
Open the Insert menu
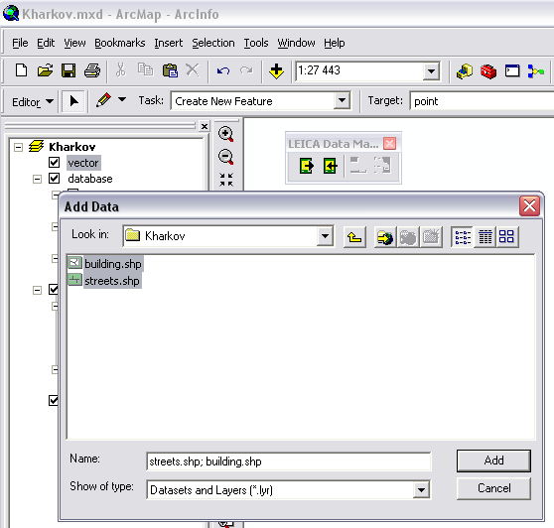[x=168, y=43]
